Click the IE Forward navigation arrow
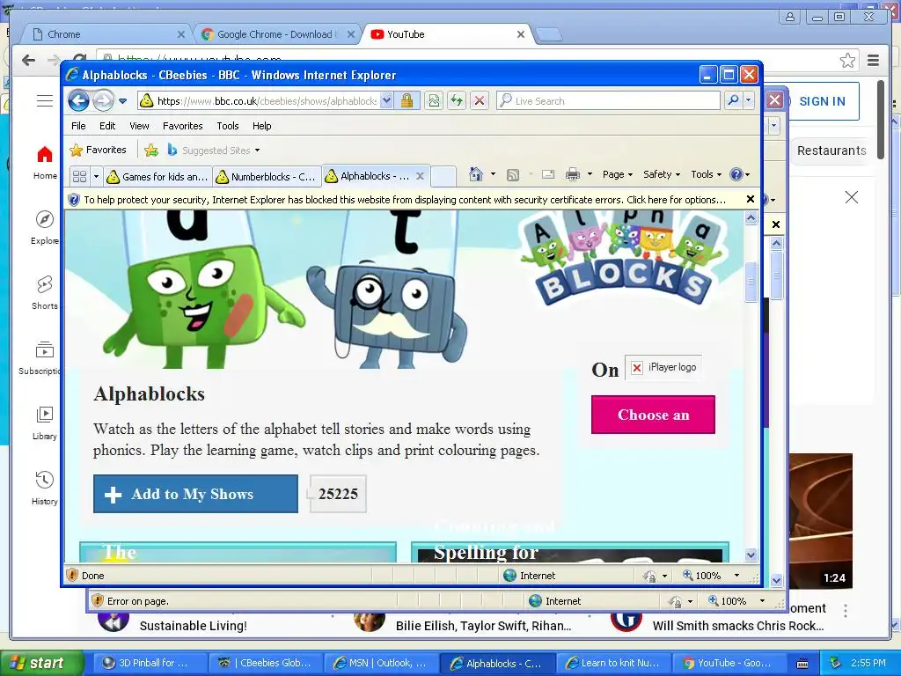 coord(104,101)
